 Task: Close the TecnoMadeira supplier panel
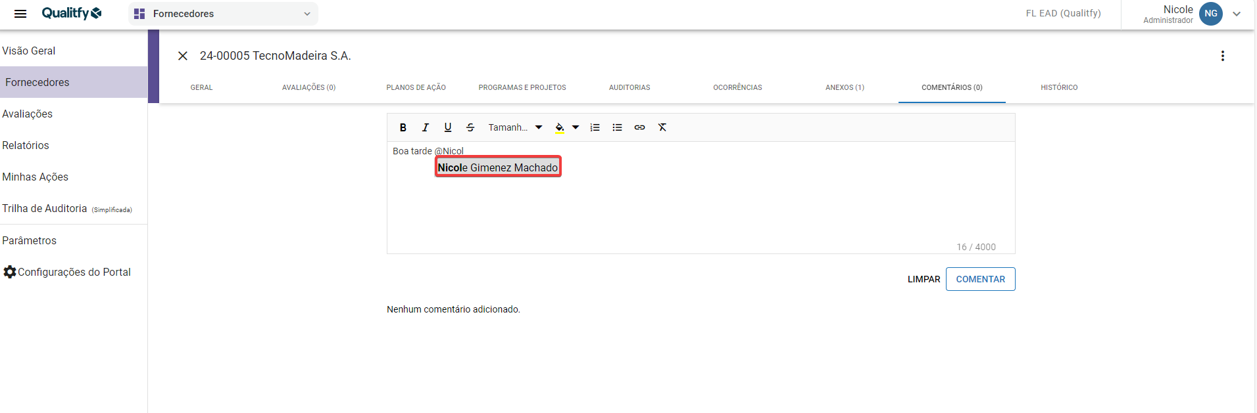click(183, 56)
